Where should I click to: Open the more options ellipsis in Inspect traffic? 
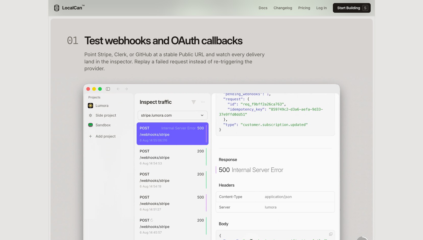pos(203,102)
